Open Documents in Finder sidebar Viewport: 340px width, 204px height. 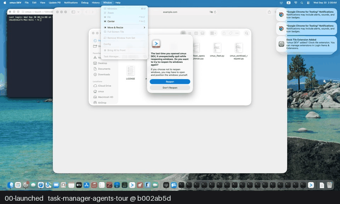click(x=104, y=69)
